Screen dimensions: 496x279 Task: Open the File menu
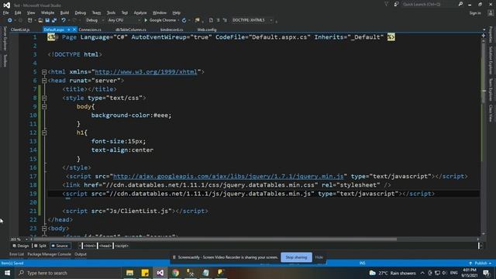[x=5, y=13]
